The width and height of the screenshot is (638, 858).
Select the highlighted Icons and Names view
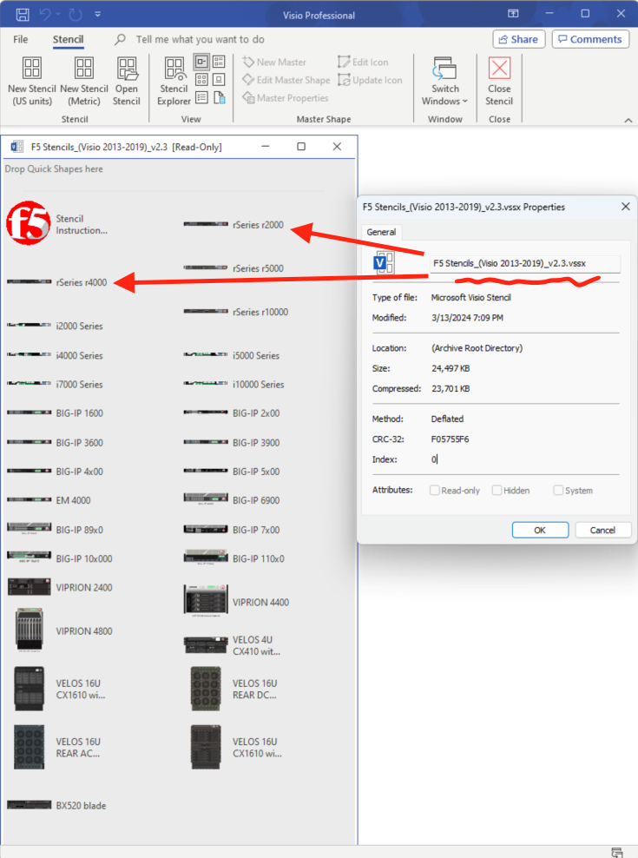pos(201,62)
